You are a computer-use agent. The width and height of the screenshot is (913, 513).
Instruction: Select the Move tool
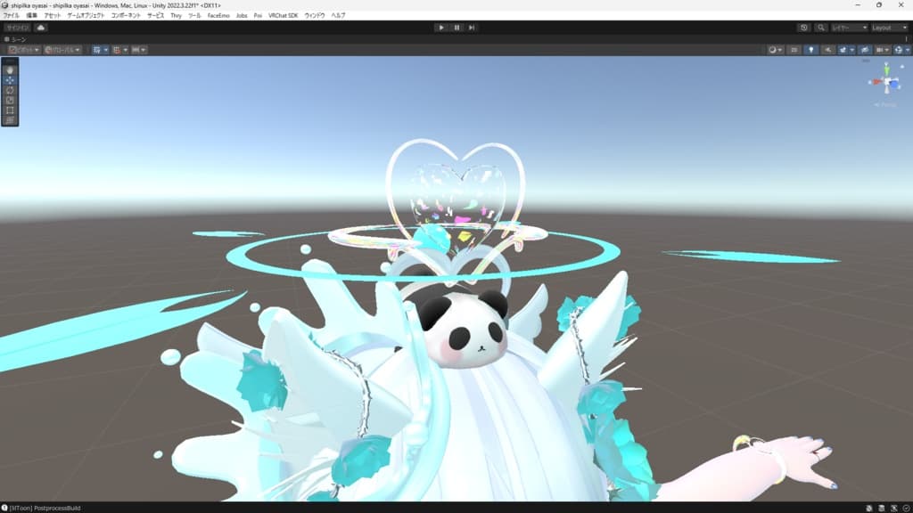coord(10,80)
